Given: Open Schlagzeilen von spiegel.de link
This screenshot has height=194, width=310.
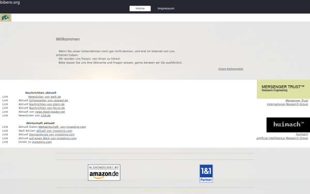Looking at the screenshot, I should pos(49,100).
